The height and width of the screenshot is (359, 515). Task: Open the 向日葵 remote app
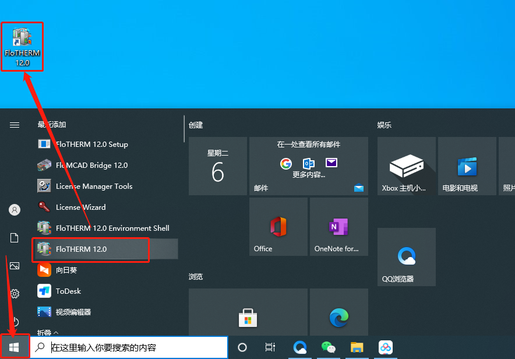click(x=105, y=270)
